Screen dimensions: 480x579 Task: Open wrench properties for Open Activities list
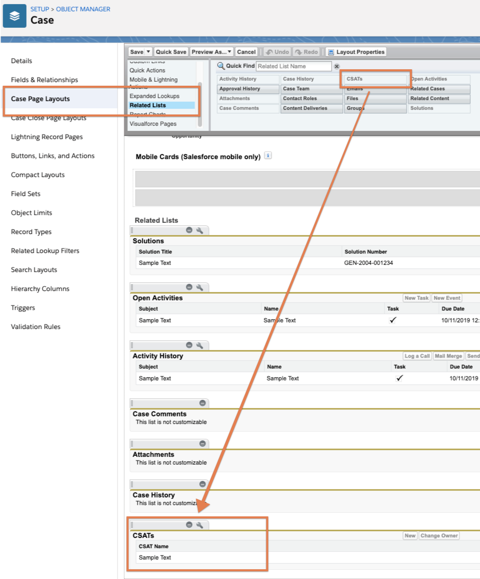tap(200, 287)
